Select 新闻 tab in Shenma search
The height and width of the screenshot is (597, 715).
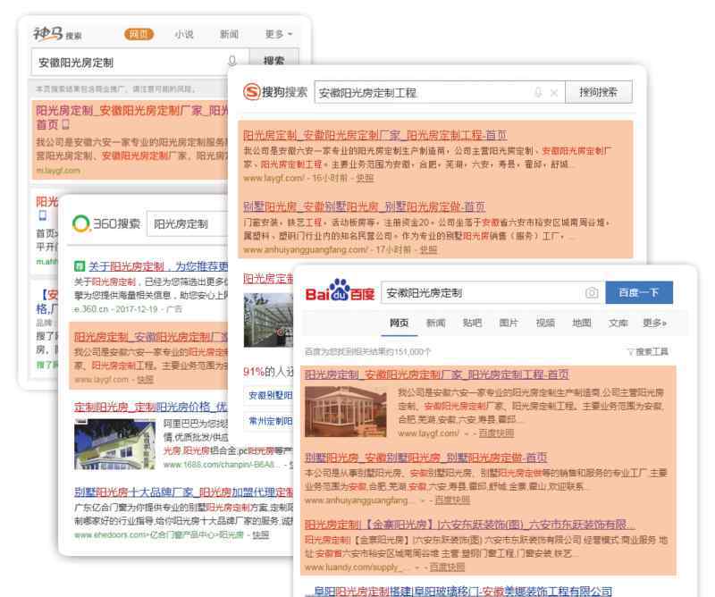point(229,34)
